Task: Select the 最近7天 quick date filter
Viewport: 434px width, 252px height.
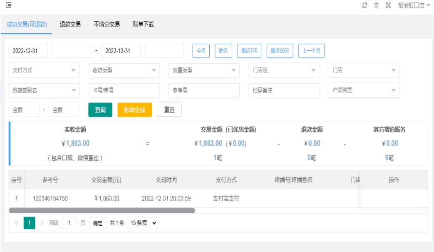Action: 249,51
